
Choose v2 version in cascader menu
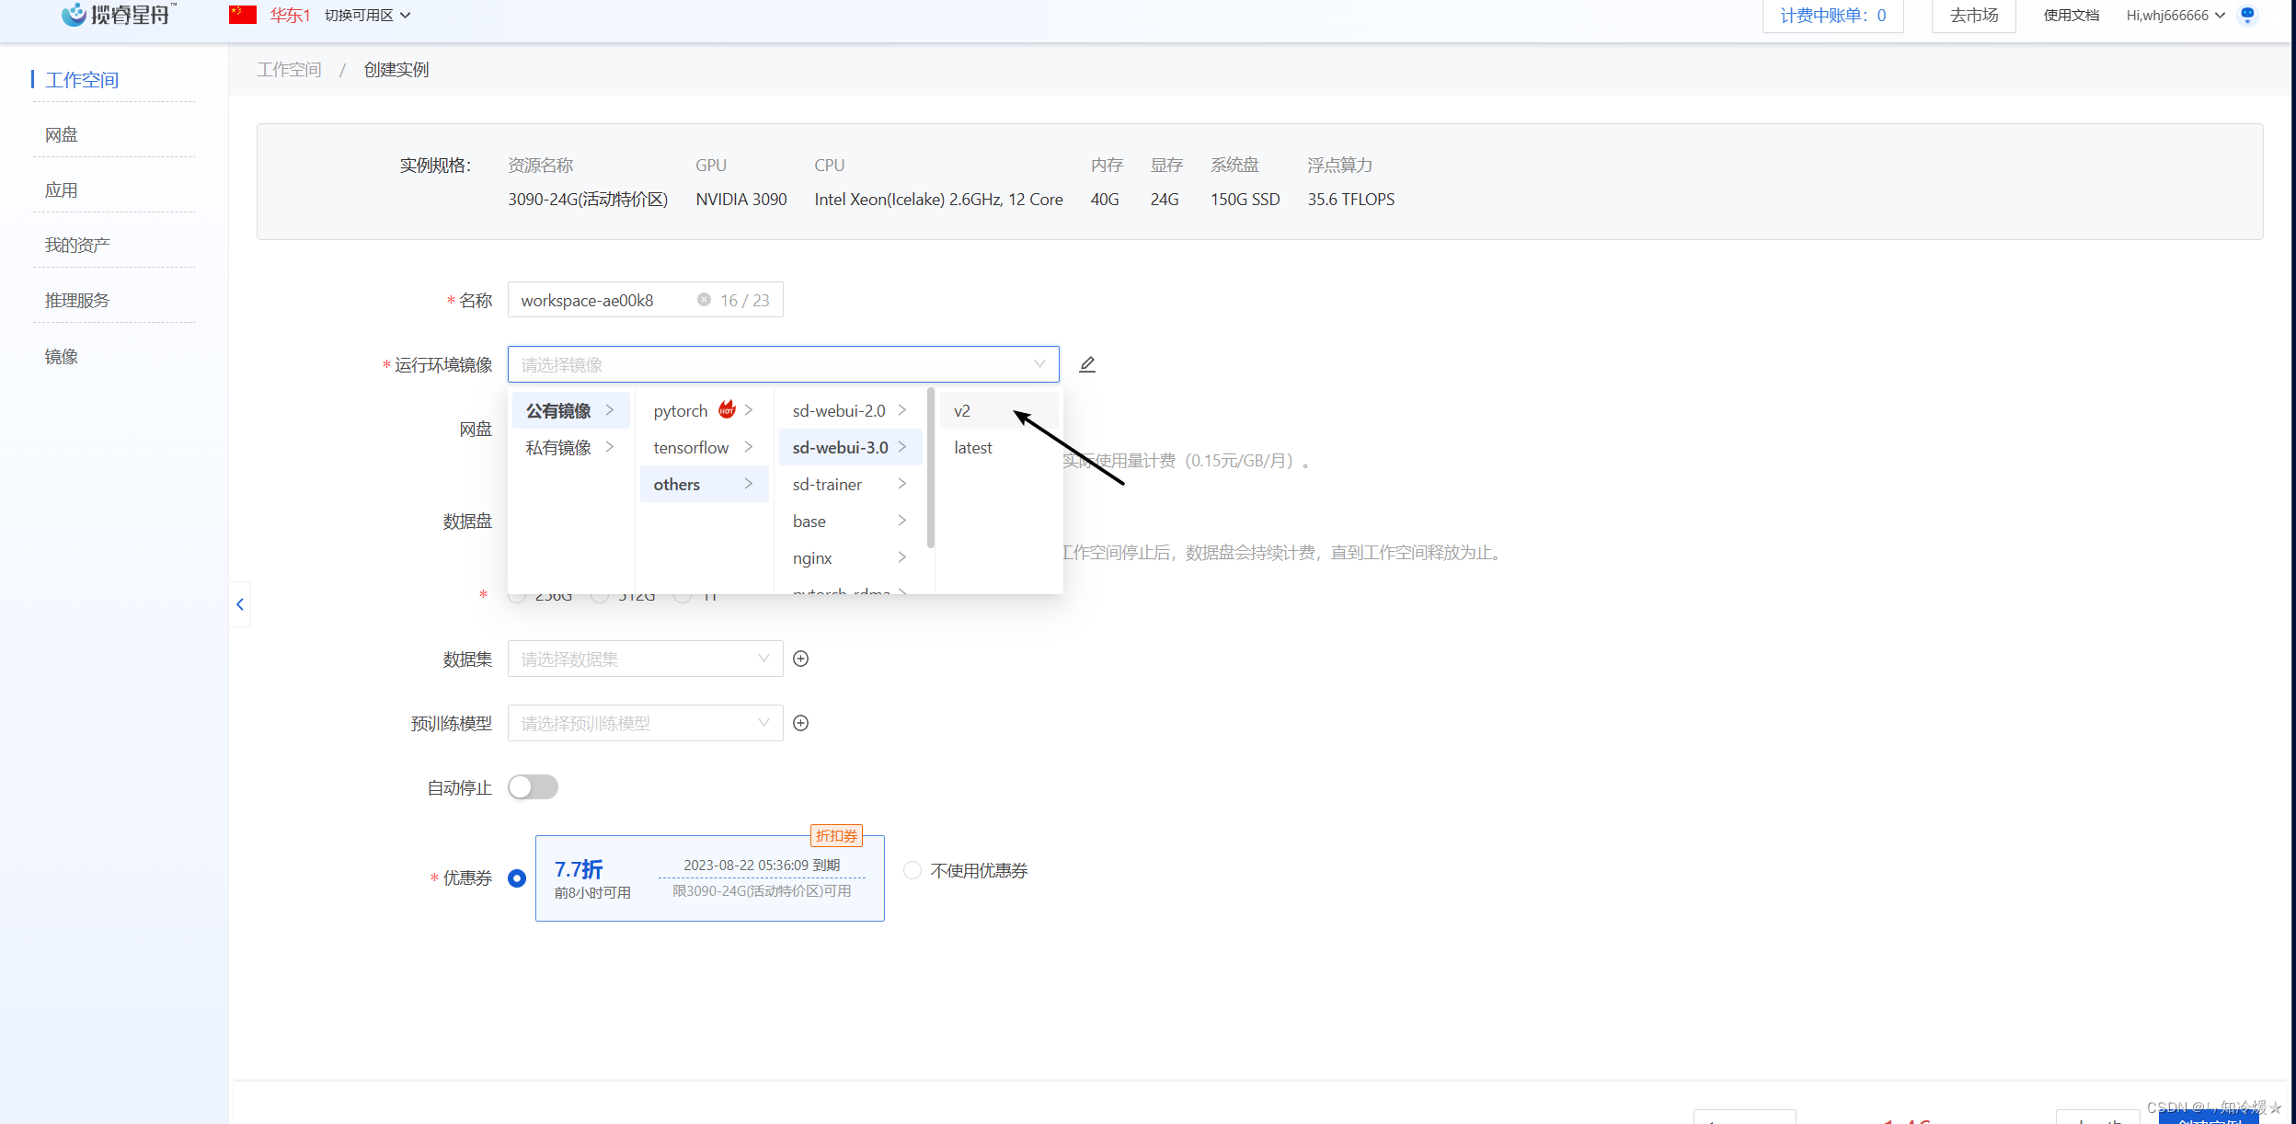click(x=962, y=411)
